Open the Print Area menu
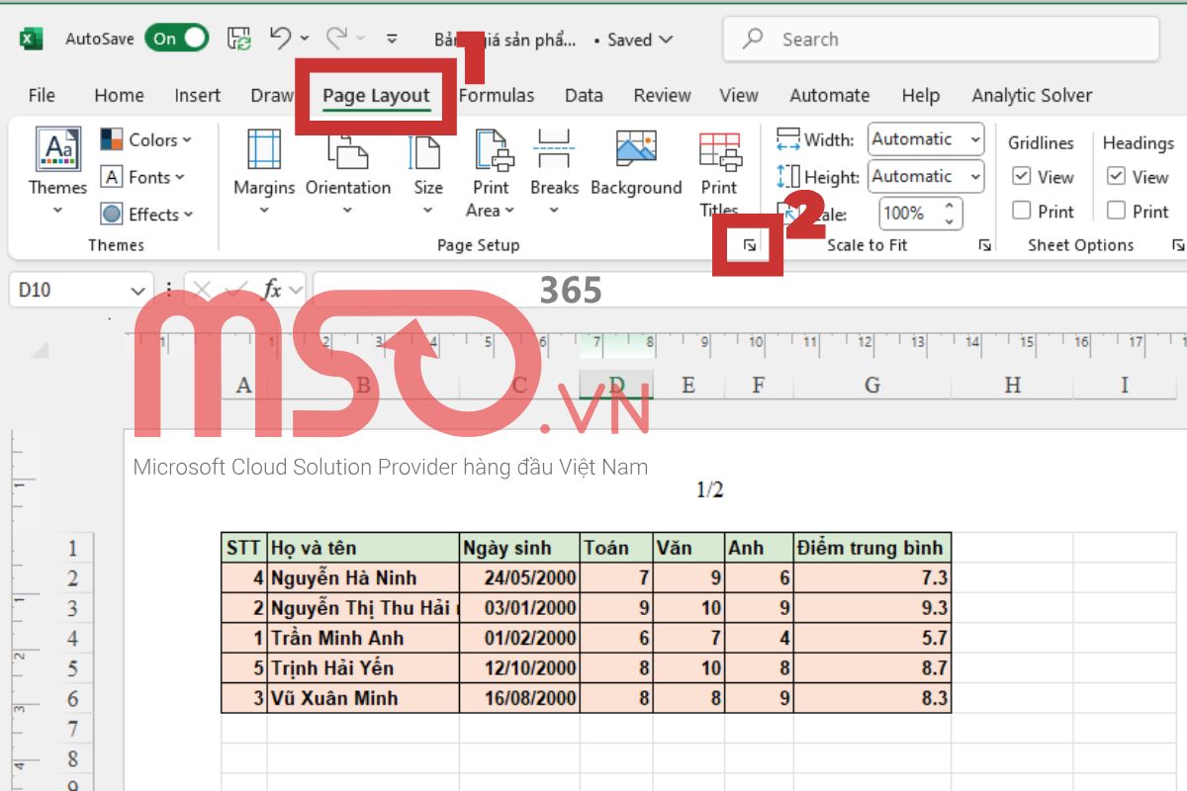1187x791 pixels. click(491, 173)
